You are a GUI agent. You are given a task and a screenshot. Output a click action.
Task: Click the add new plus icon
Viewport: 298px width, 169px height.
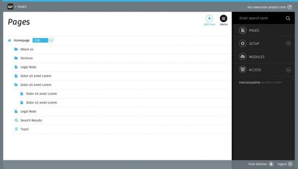(x=209, y=18)
